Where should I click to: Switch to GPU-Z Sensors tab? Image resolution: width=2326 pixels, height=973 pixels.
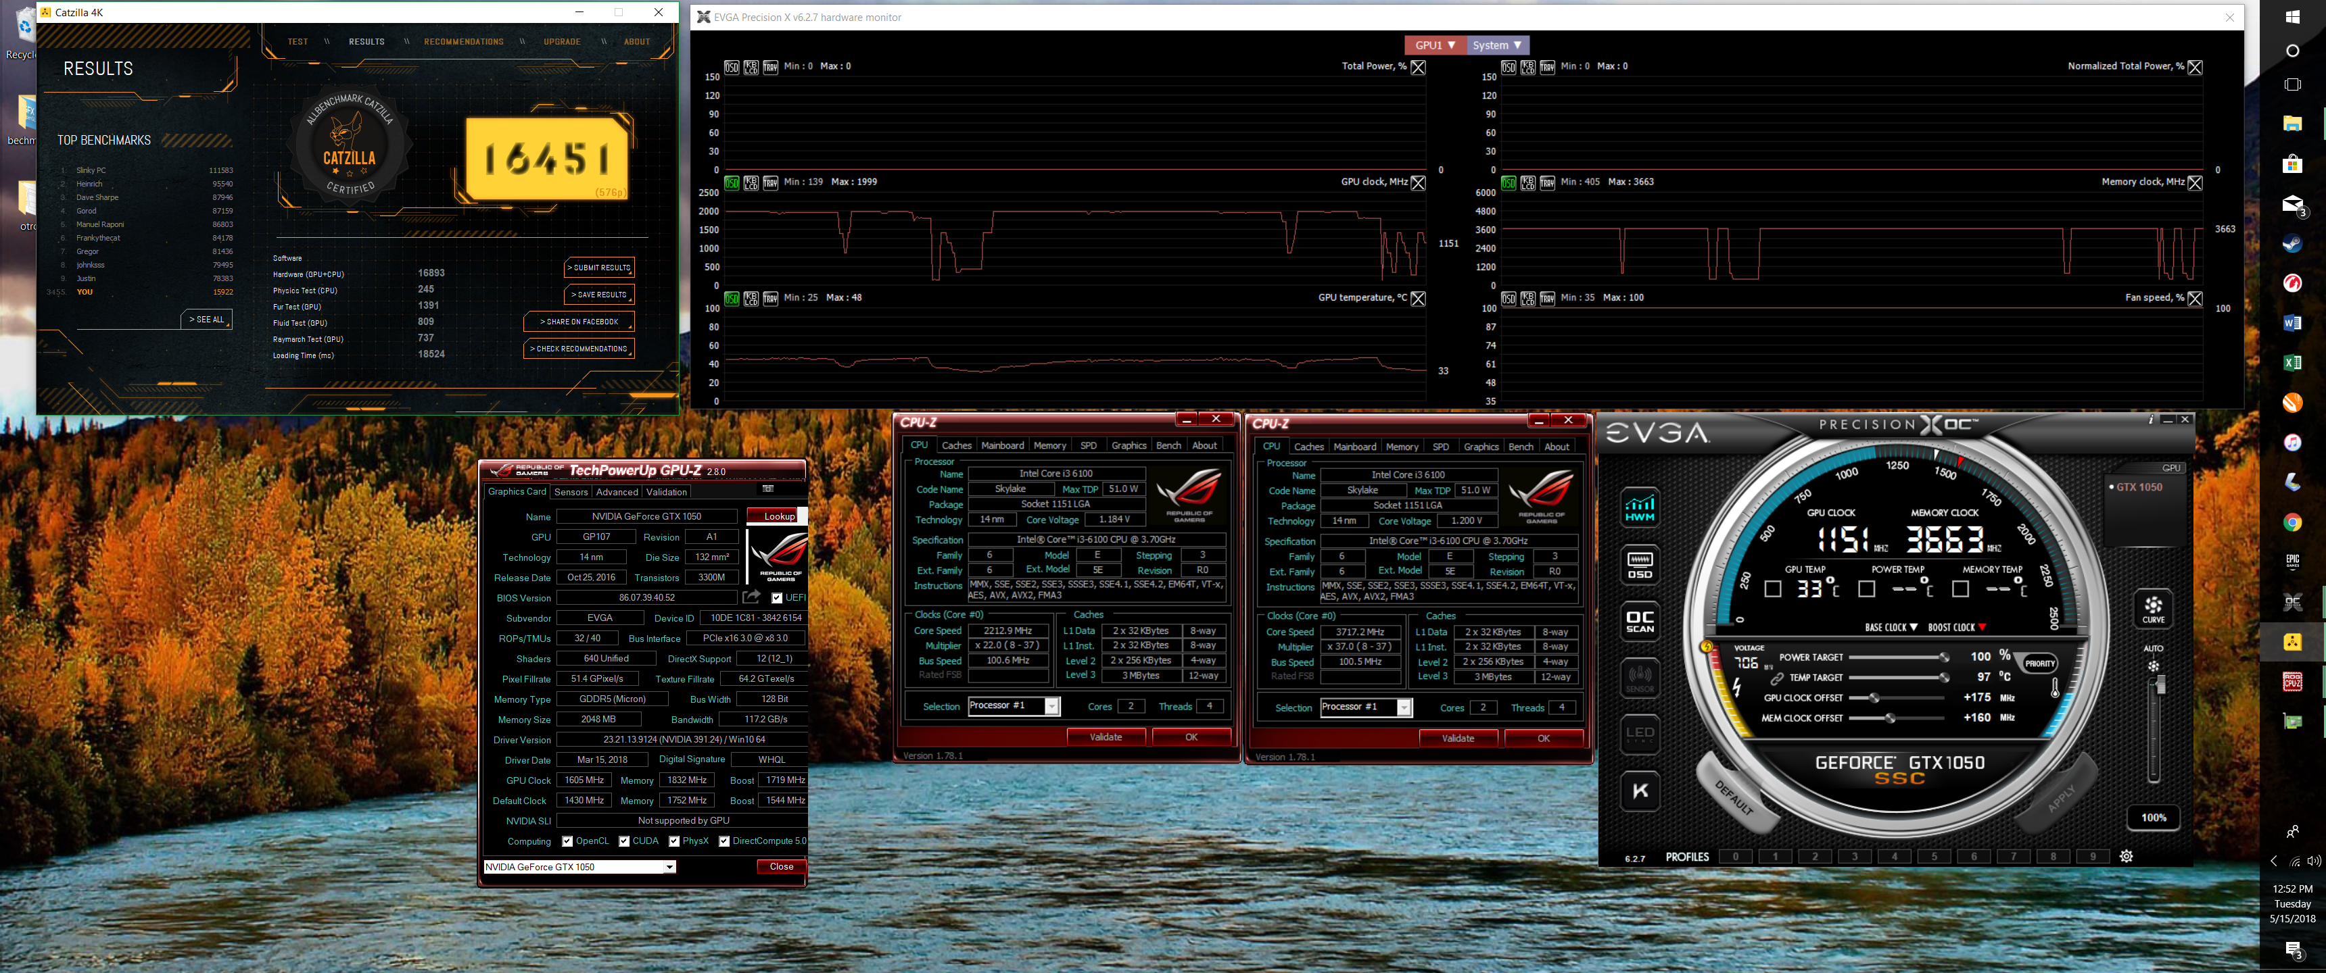[571, 492]
